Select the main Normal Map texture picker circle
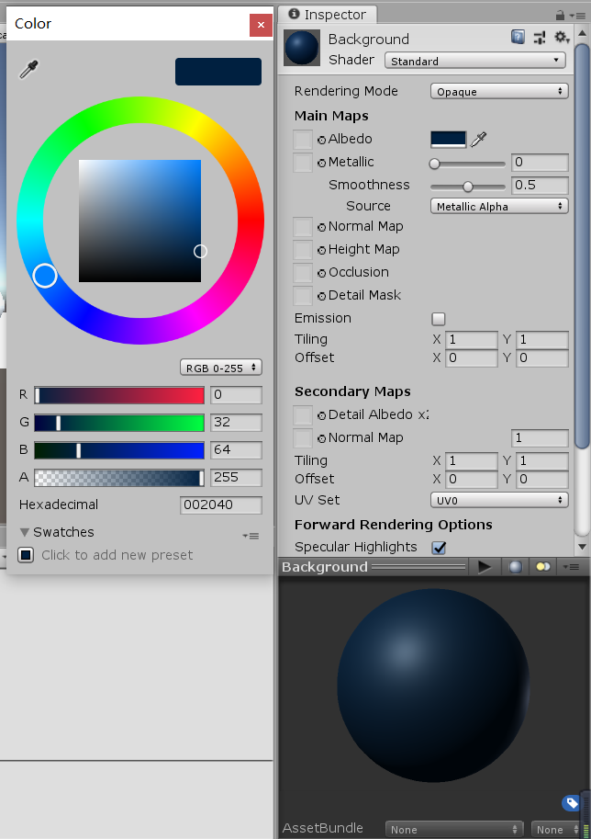Screen dimensions: 591x839 pyautogui.click(x=322, y=227)
